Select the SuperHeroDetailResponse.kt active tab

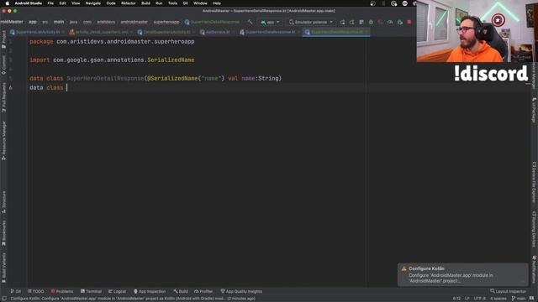336,32
